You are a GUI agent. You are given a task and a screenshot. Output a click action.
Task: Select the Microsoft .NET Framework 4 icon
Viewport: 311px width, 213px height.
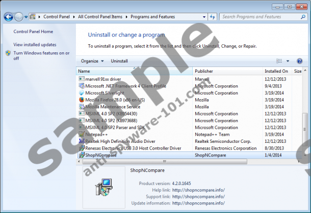point(82,86)
